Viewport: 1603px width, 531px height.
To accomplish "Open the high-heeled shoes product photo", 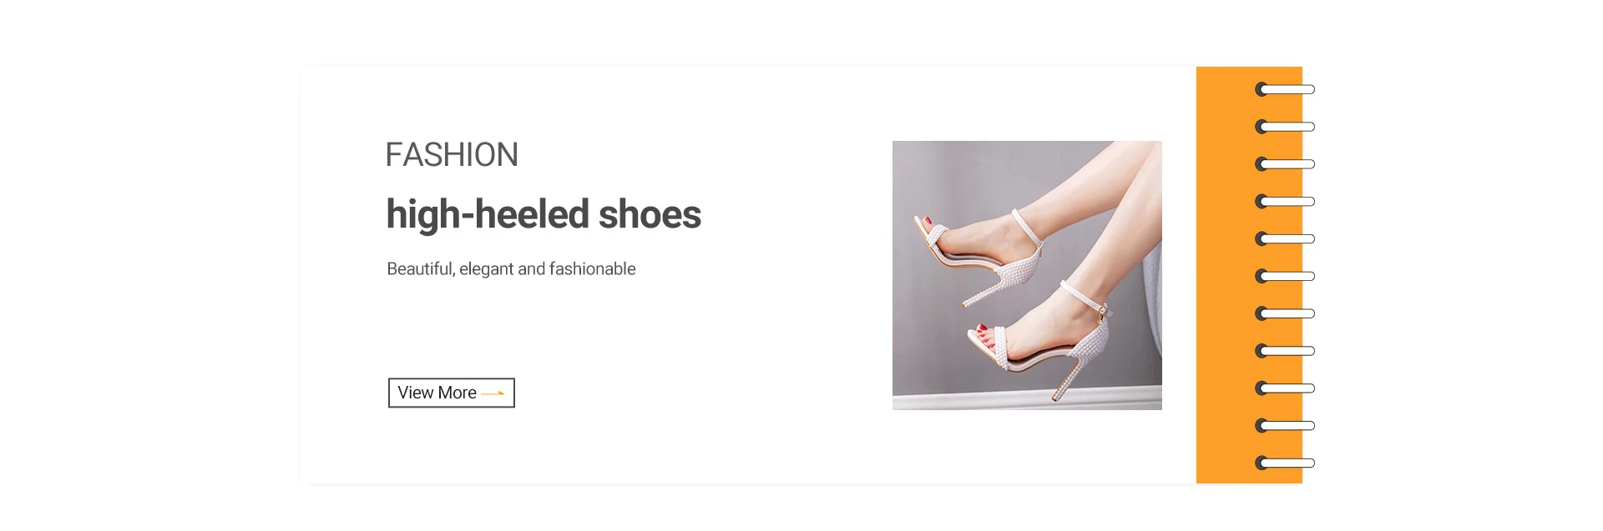I will tap(1027, 275).
